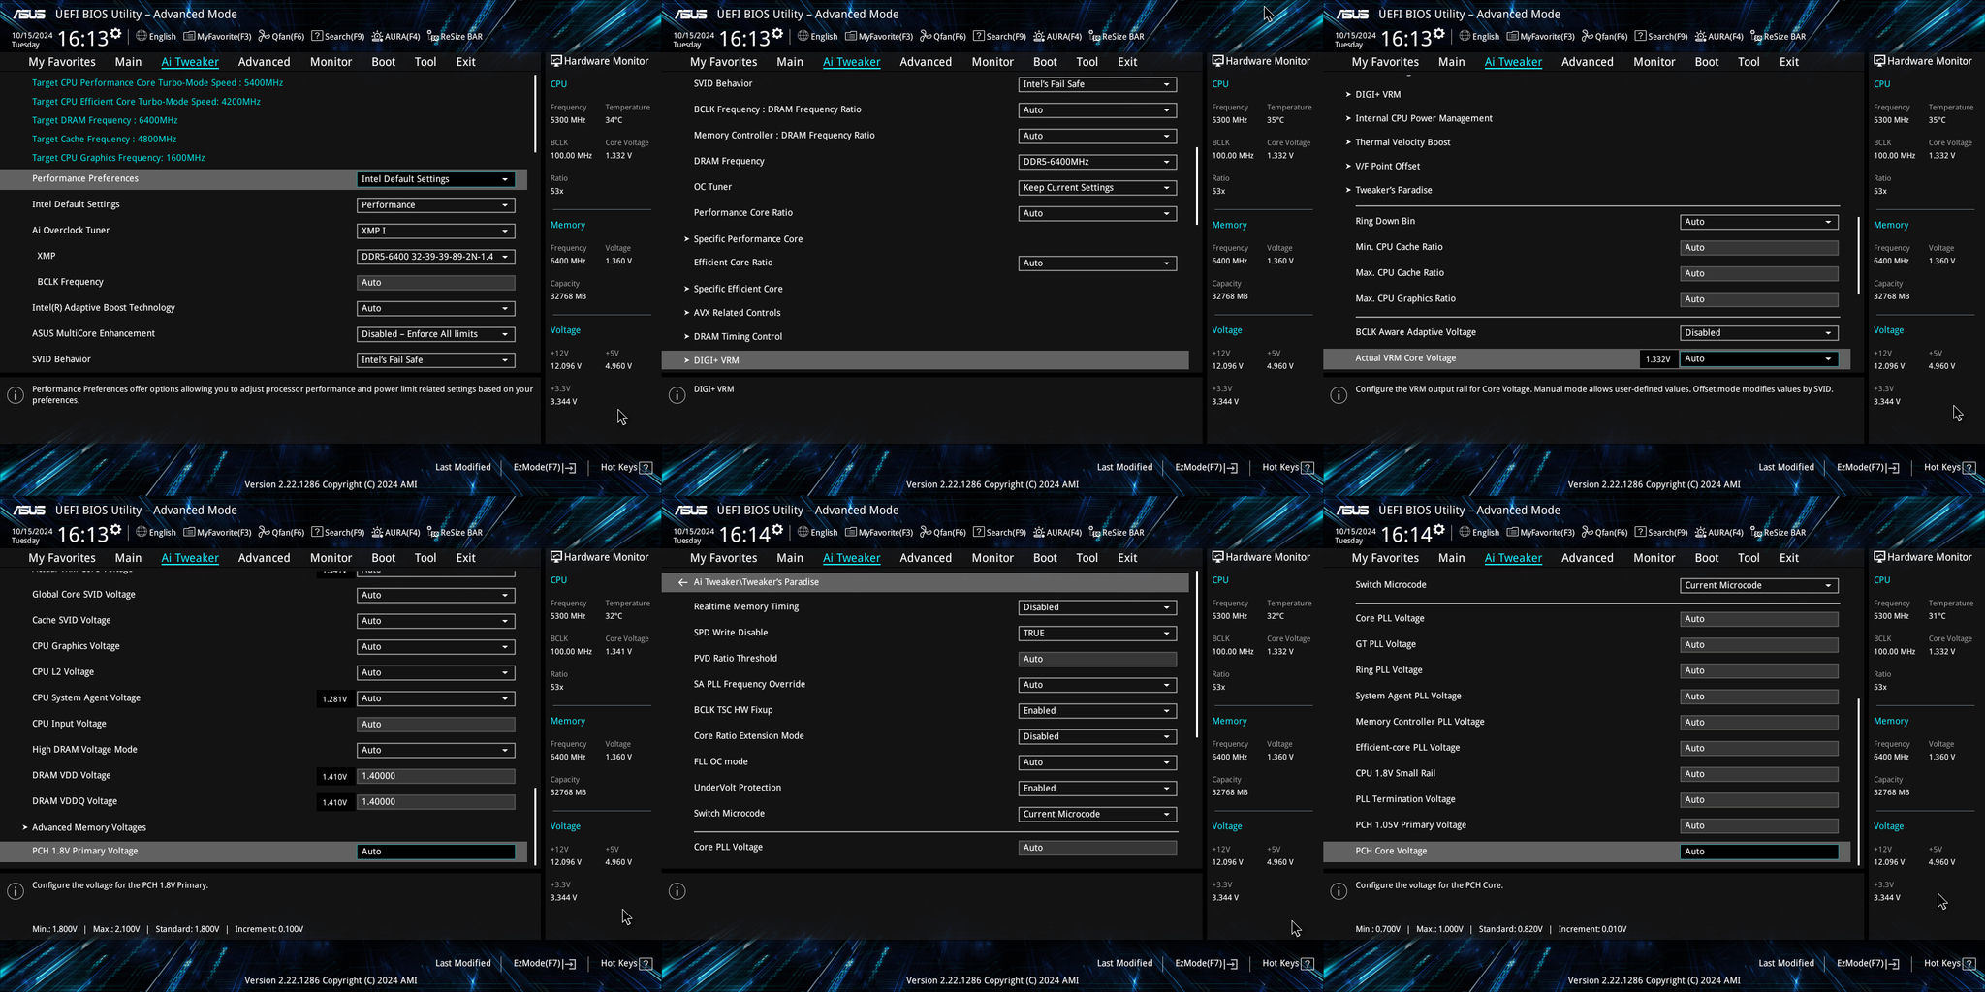Click the PCH 1.05V Primary Voltage field
1985x992 pixels.
point(1759,826)
